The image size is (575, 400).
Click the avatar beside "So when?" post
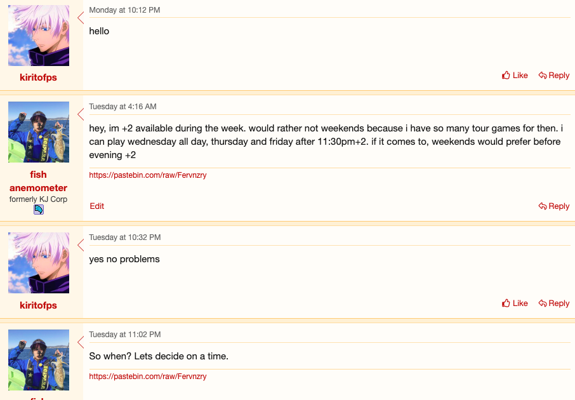click(x=39, y=359)
